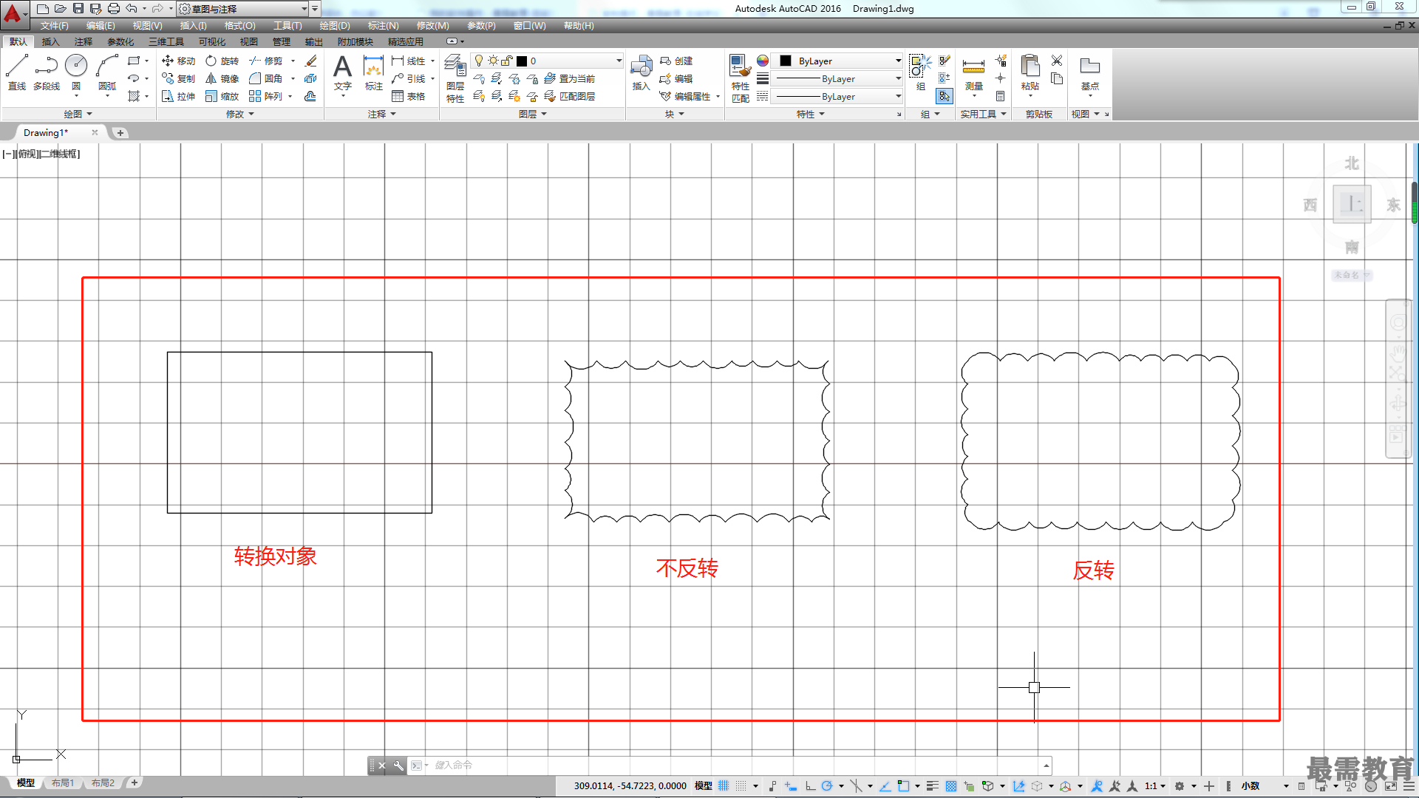Toggle the layer lock icon in layer dropdown
Viewport: 1419px width, 798px height.
coord(507,61)
